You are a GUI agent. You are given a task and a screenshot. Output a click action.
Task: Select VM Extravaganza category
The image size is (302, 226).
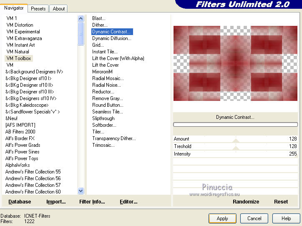(24, 38)
